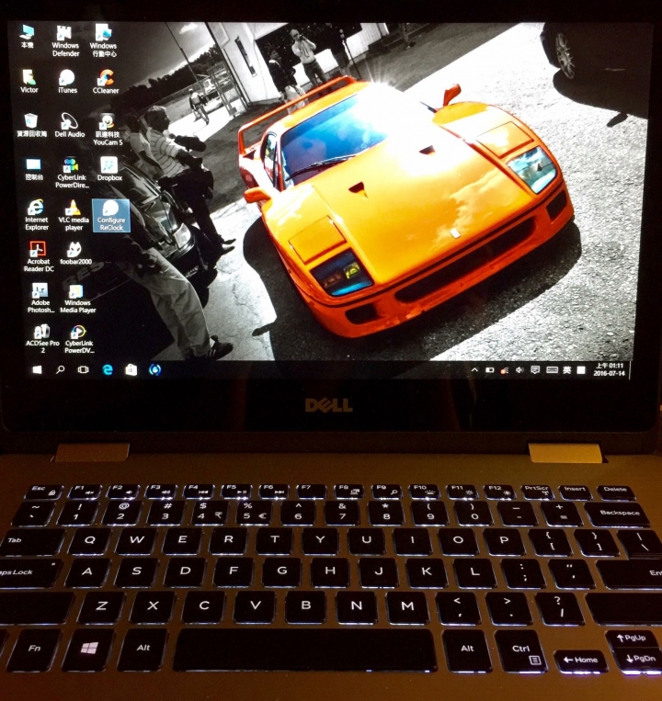Click the blue circular taskbar app icon
Screen dimensions: 662x701
pyautogui.click(x=154, y=369)
